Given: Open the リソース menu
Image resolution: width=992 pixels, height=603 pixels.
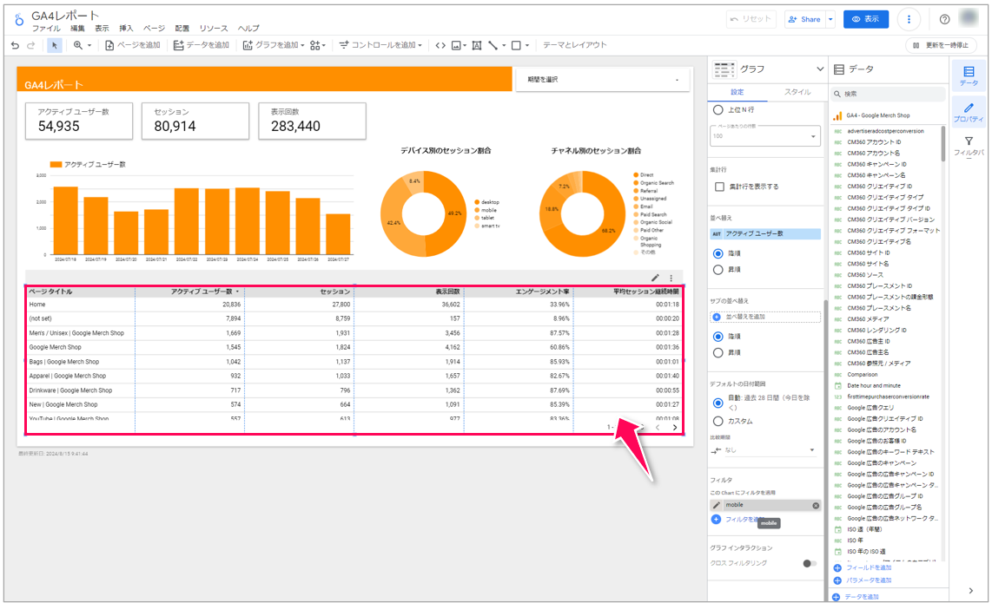Looking at the screenshot, I should tap(213, 29).
